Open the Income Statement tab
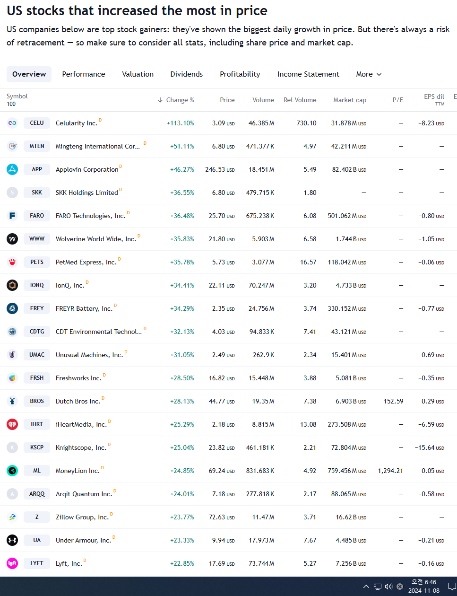 308,74
